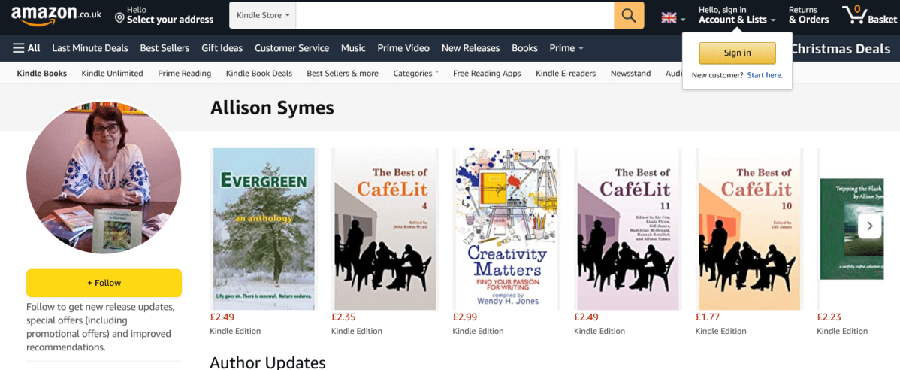This screenshot has width=900, height=370.
Task: Open the Categories dropdown menu
Action: pos(415,74)
